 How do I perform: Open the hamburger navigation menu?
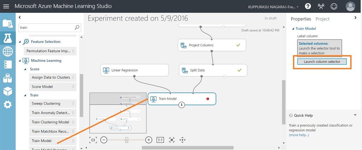pyautogui.click(x=6, y=6)
